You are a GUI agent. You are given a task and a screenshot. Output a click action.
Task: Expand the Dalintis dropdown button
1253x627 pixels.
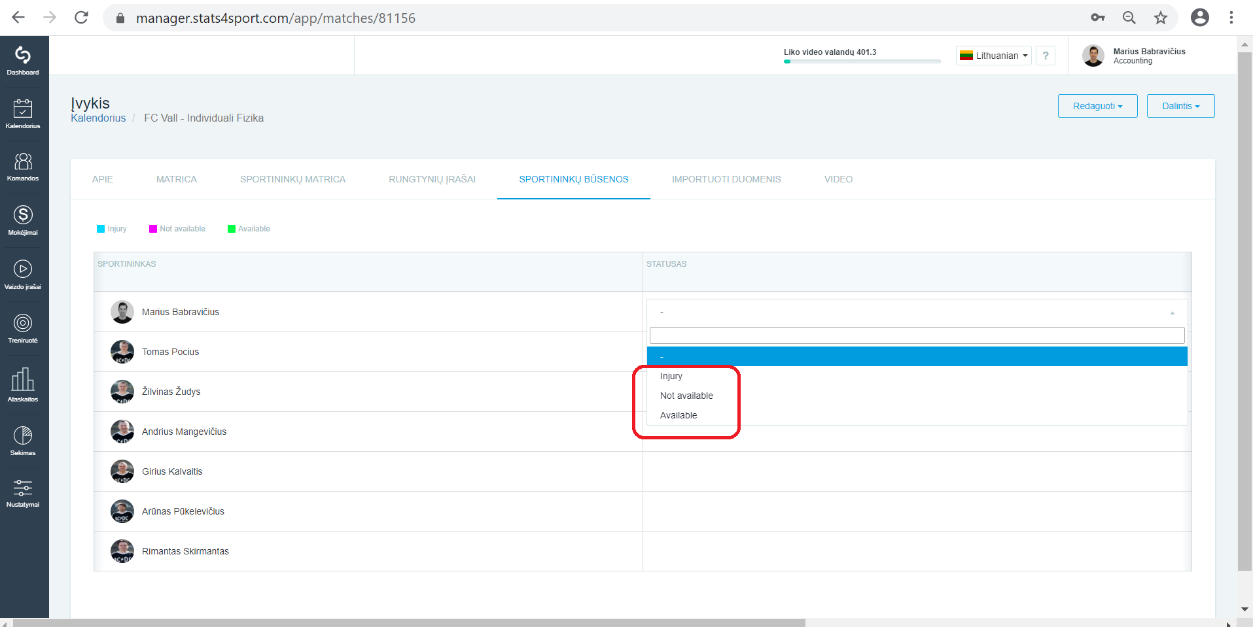[1181, 106]
